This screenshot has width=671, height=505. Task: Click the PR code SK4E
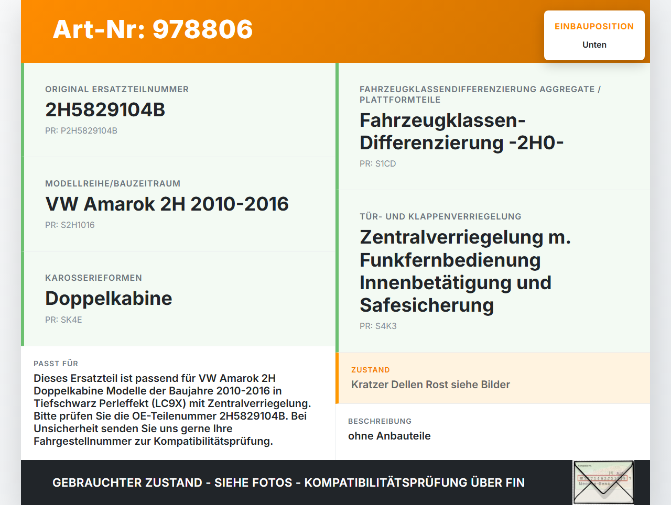click(x=64, y=319)
